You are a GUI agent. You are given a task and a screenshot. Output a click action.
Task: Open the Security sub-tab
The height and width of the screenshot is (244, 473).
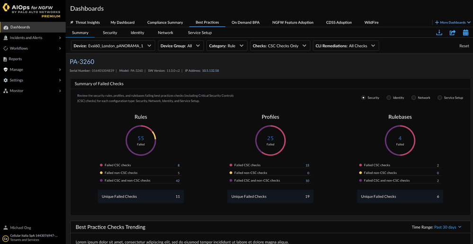click(x=110, y=33)
